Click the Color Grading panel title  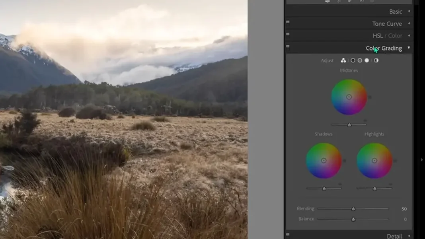tap(384, 48)
